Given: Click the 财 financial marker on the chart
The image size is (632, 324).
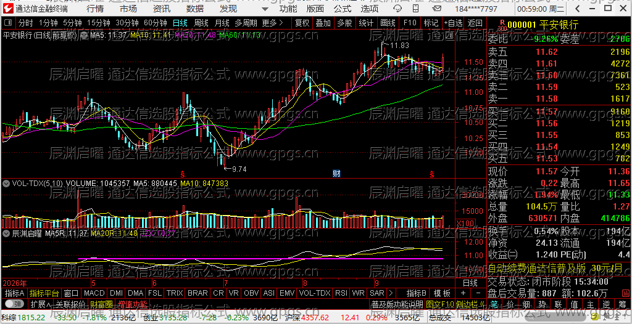Looking at the screenshot, I should click(x=336, y=174).
